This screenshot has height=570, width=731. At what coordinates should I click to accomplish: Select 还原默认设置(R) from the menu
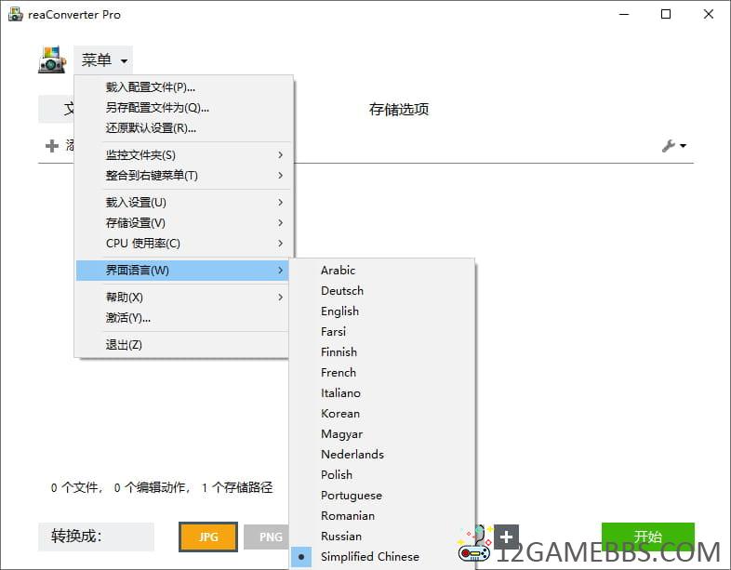coord(150,128)
